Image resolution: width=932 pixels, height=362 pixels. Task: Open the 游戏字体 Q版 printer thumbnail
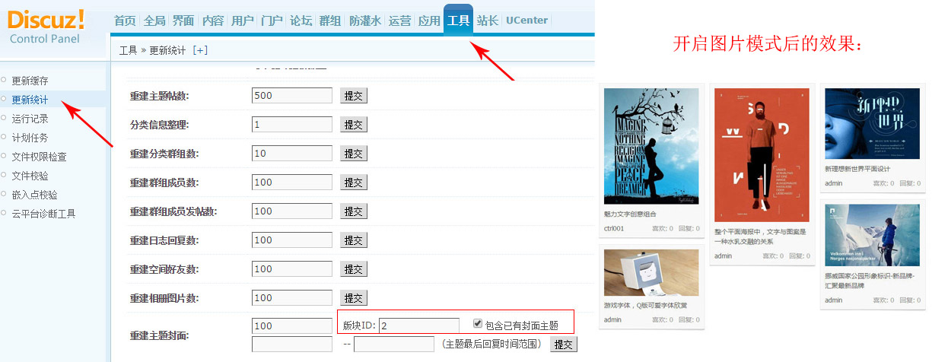651,272
